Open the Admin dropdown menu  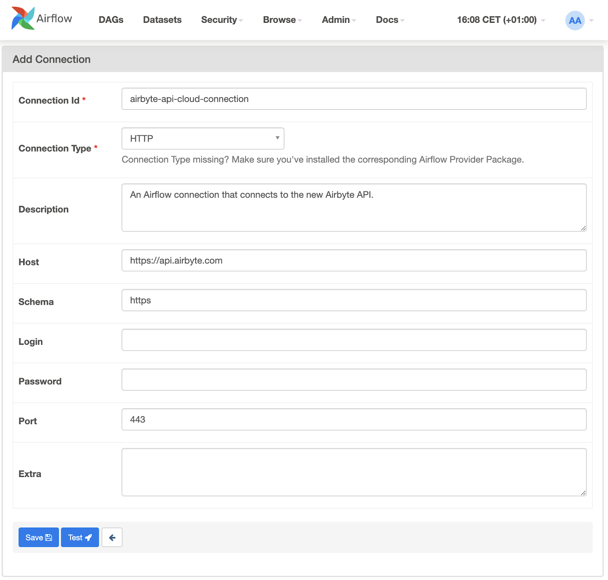pyautogui.click(x=339, y=20)
